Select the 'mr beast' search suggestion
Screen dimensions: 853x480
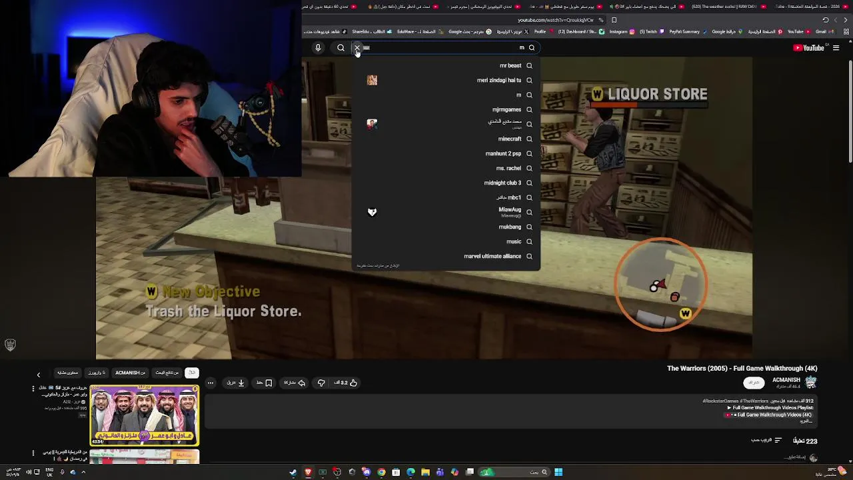point(446,65)
